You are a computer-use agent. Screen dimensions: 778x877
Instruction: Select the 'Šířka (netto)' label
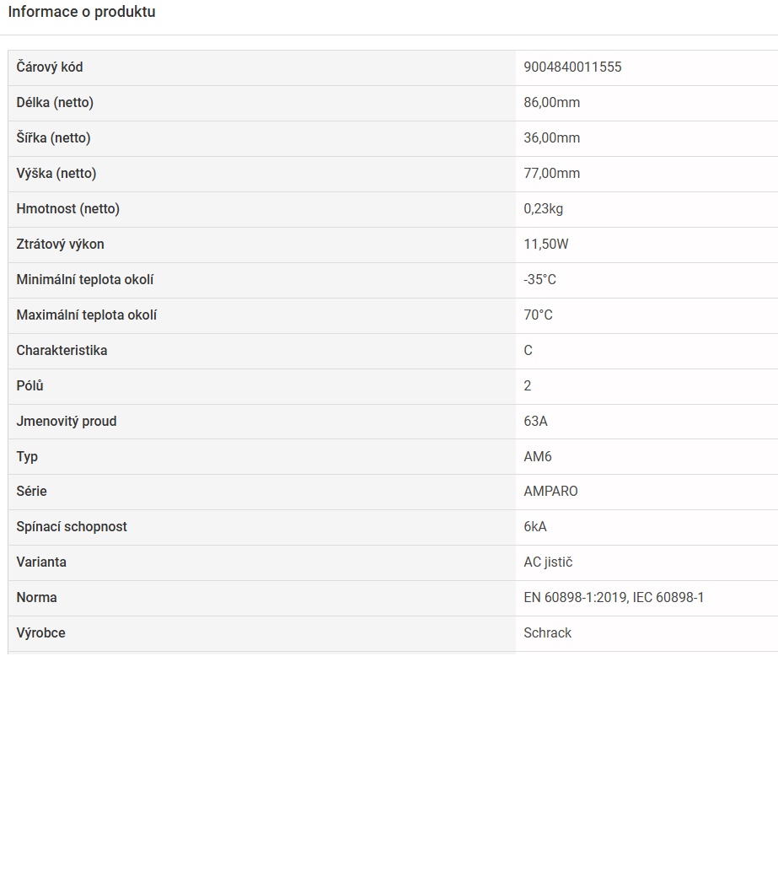53,138
